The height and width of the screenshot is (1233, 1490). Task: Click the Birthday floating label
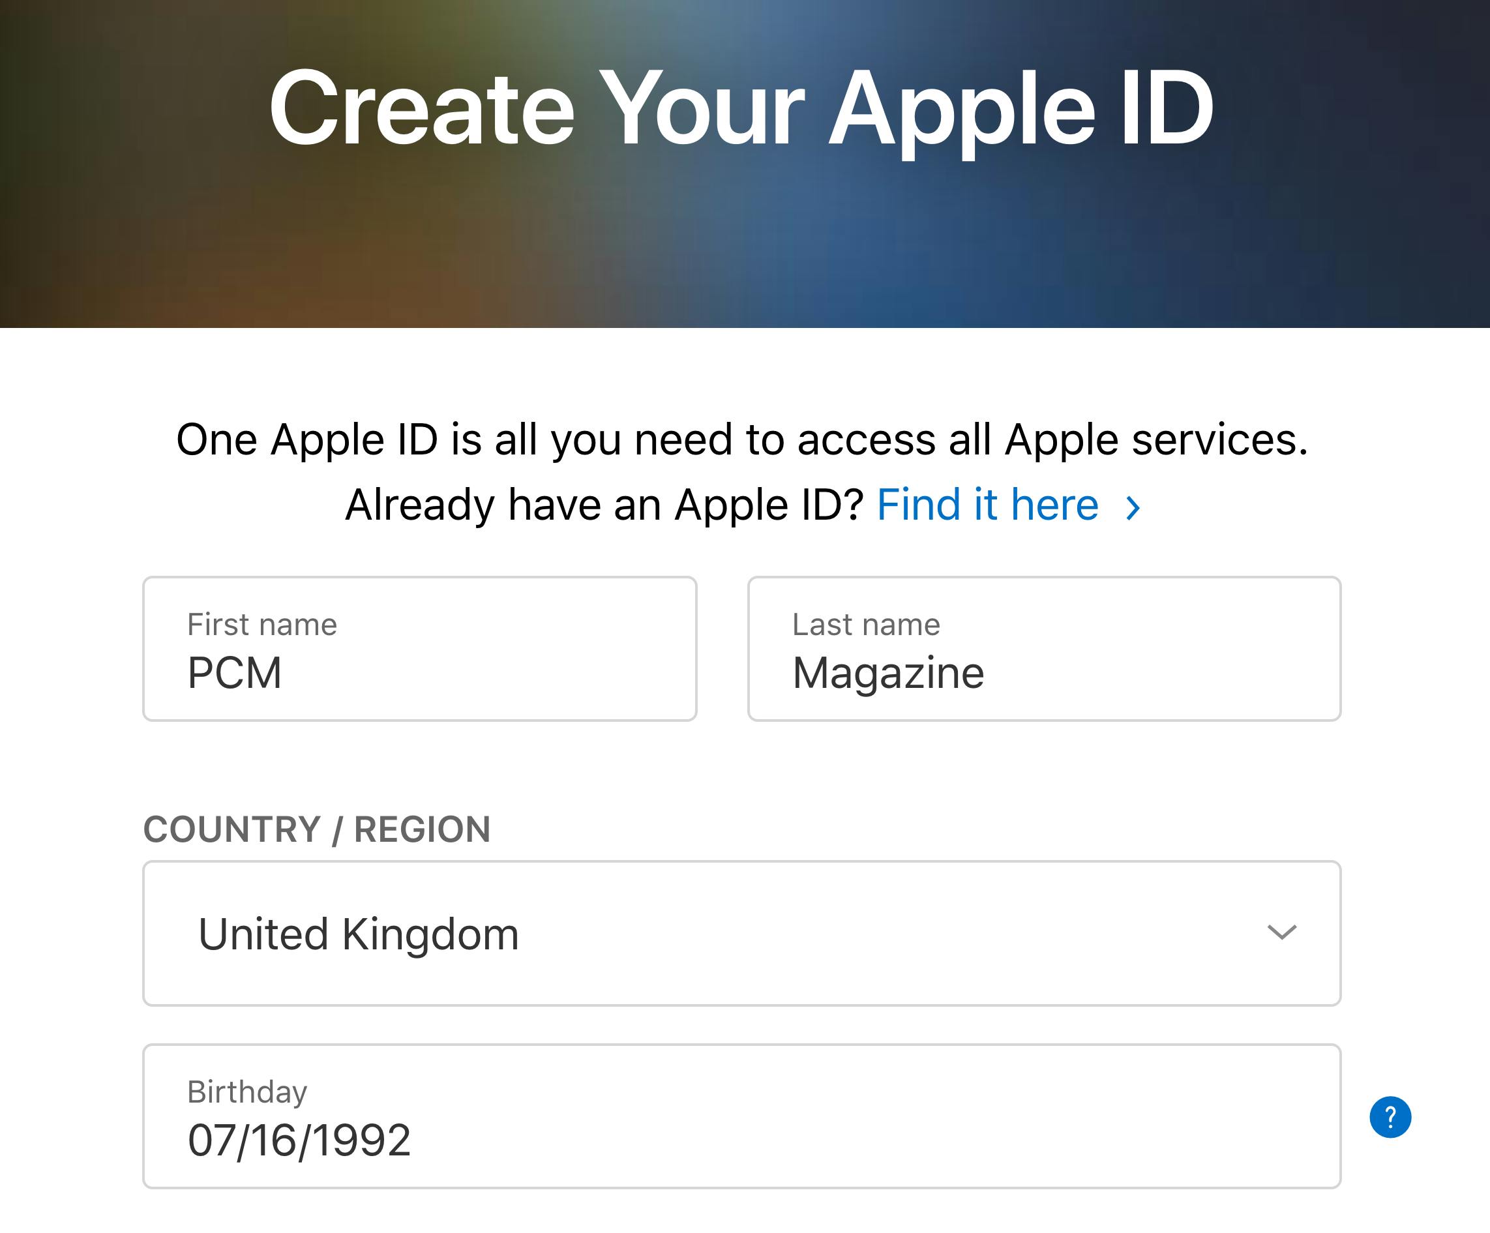click(x=247, y=1091)
